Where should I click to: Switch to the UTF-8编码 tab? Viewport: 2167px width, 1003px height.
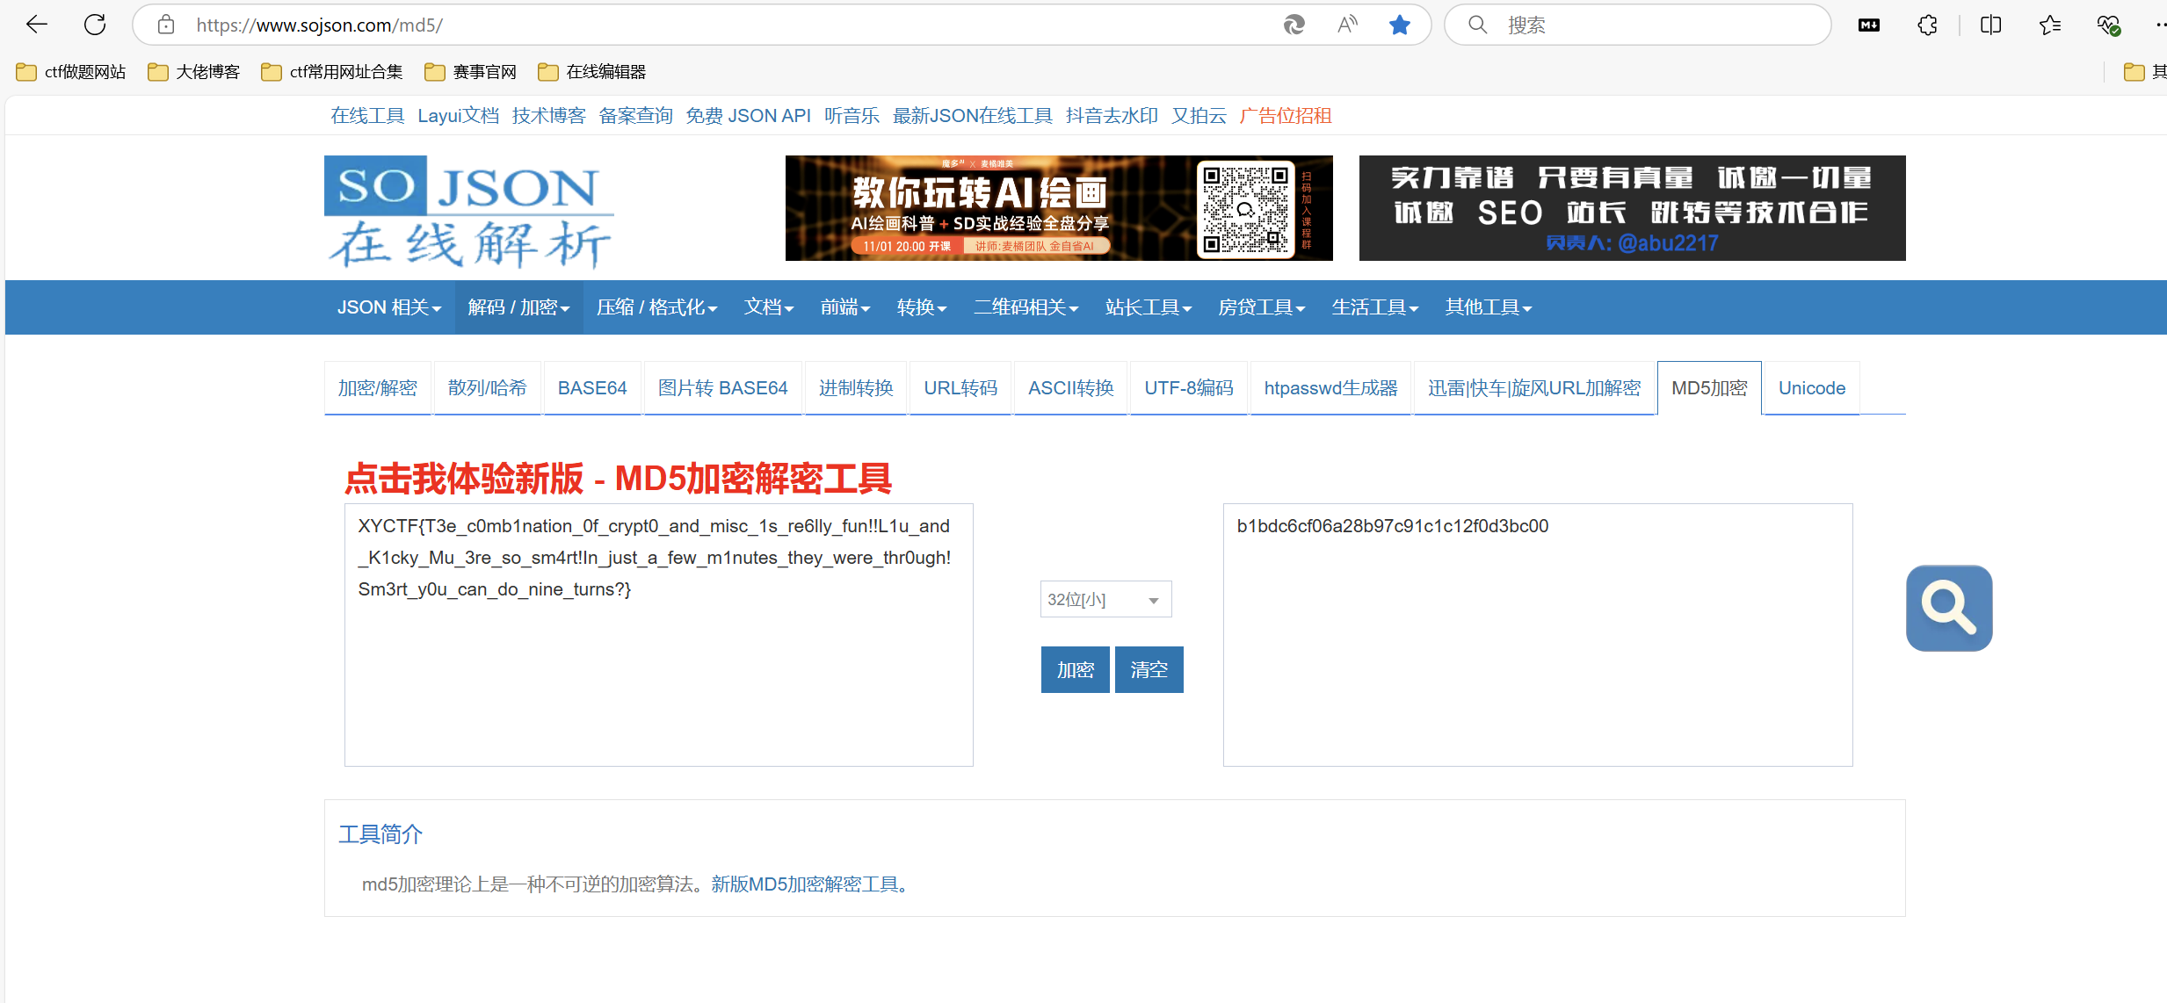1189,387
